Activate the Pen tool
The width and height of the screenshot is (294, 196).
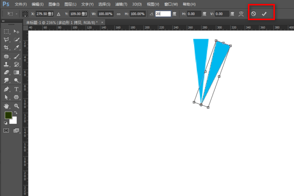pos(6,89)
